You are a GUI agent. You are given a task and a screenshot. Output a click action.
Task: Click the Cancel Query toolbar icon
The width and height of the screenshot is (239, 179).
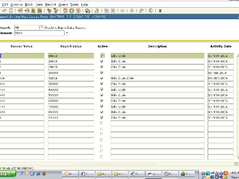tap(78, 11)
